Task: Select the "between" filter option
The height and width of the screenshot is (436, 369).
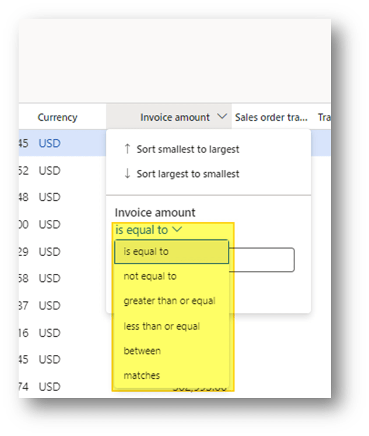Action: 142,351
